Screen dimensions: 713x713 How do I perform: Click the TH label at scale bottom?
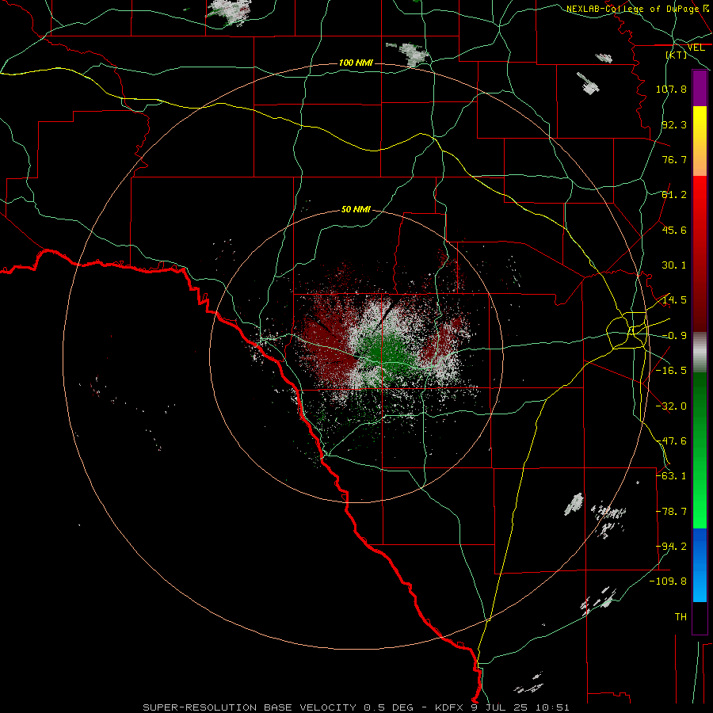pos(681,617)
